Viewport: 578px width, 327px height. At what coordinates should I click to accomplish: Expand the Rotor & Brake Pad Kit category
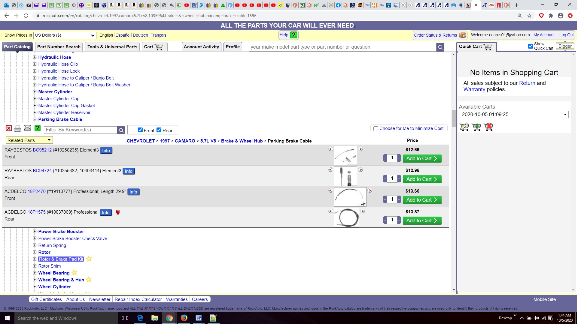click(x=35, y=259)
